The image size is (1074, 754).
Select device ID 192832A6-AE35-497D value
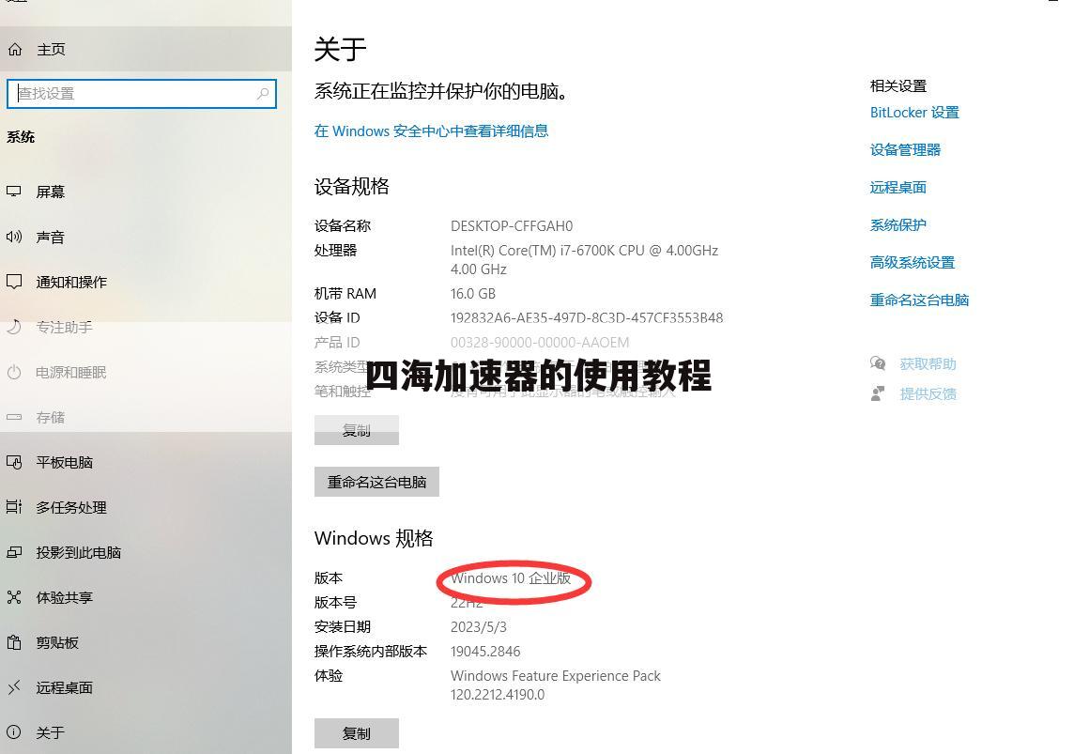coord(587,317)
